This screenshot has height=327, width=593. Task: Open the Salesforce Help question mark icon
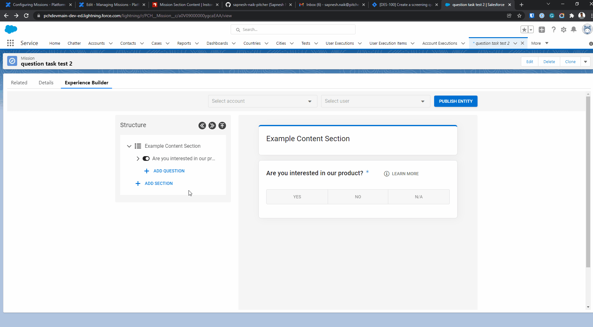pyautogui.click(x=553, y=30)
